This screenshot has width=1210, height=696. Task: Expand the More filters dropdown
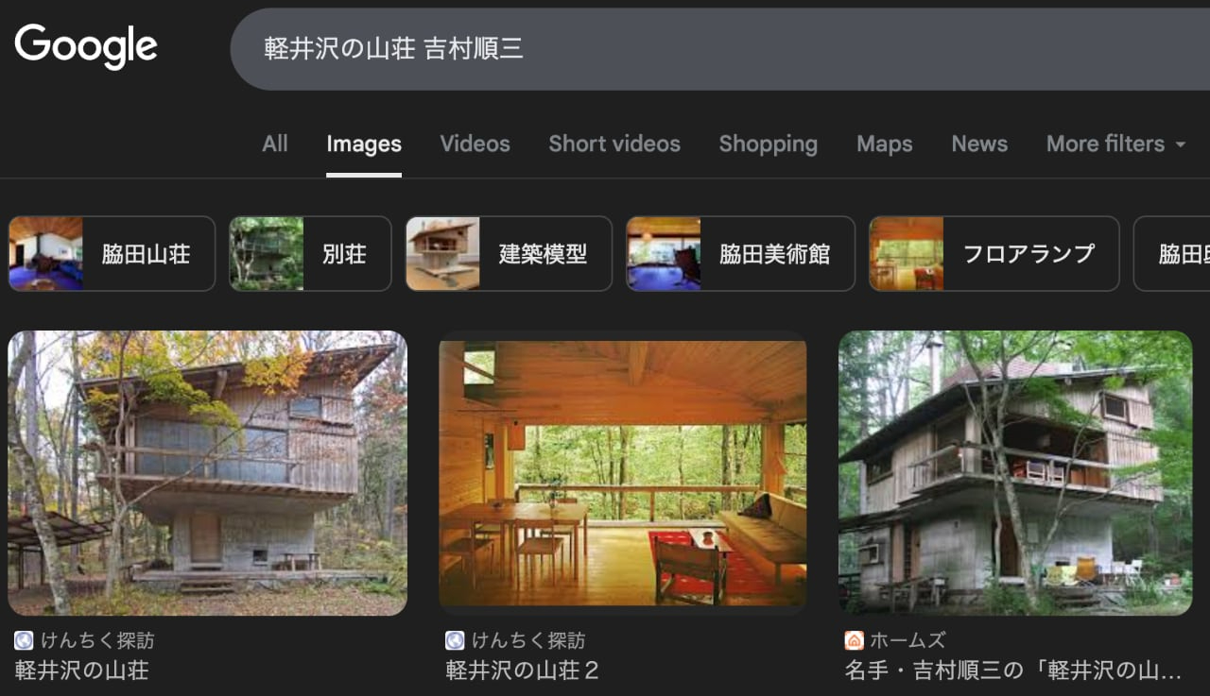pos(1115,144)
